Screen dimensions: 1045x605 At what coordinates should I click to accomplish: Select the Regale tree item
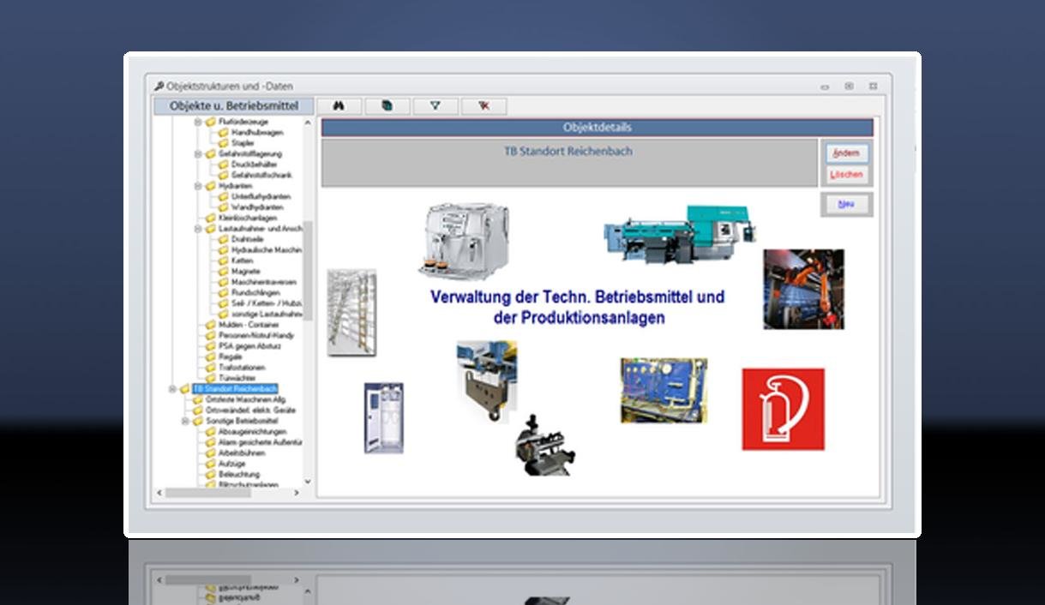tap(231, 357)
